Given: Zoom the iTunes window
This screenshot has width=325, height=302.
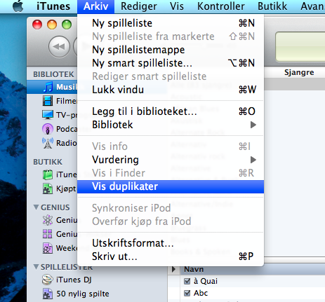Looking at the screenshot, I should tap(67, 25).
